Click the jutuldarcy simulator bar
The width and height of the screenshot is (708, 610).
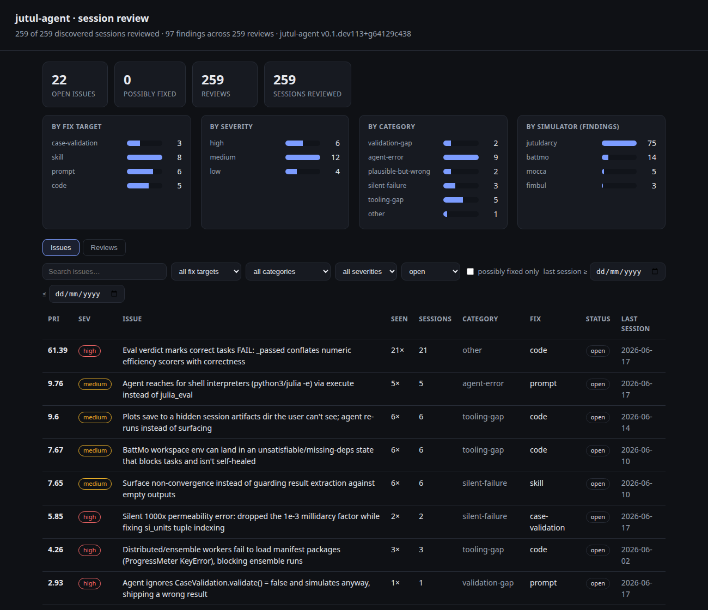(x=619, y=143)
